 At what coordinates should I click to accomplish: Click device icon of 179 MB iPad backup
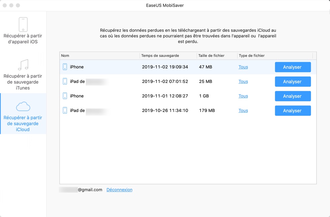point(65,111)
